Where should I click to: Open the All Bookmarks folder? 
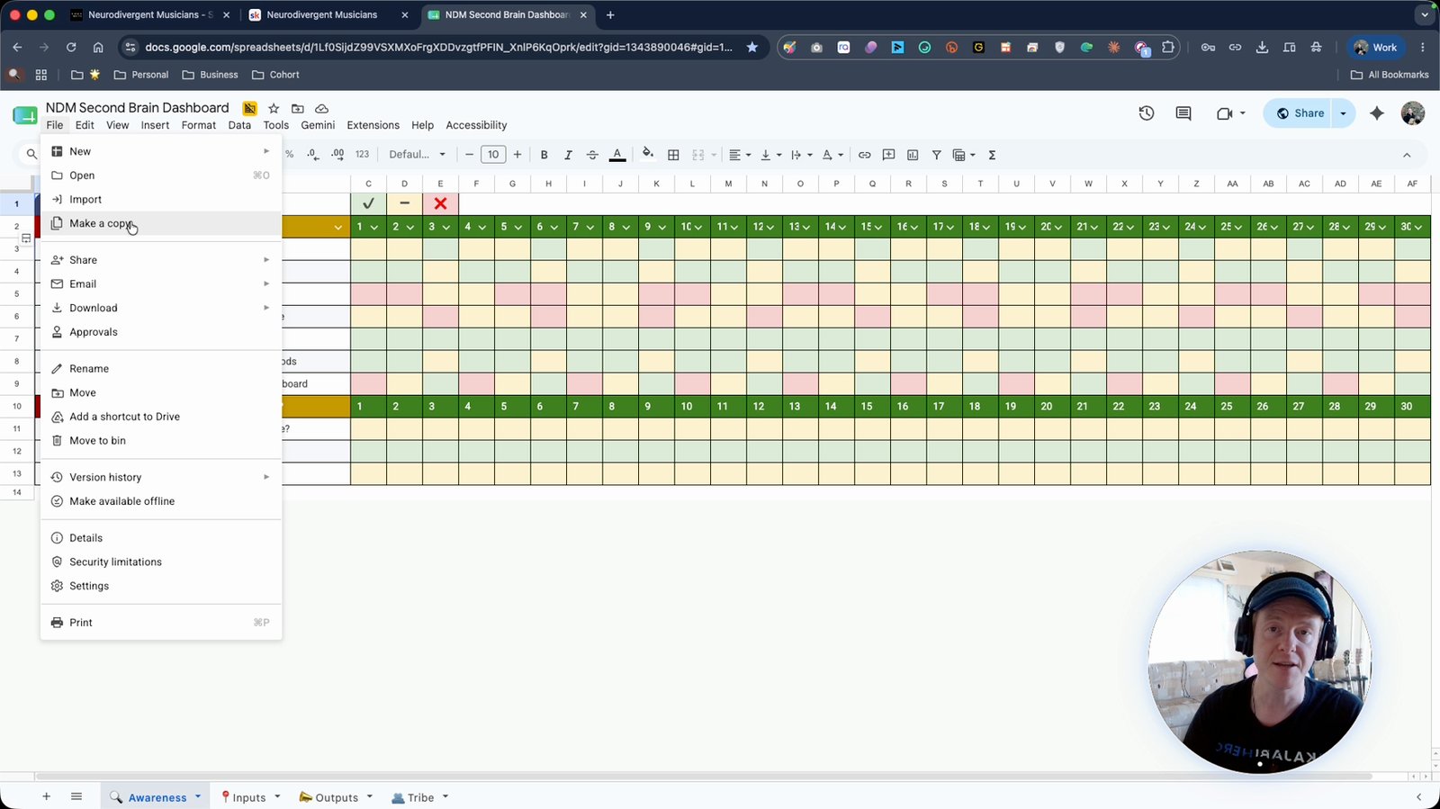[x=1390, y=75]
